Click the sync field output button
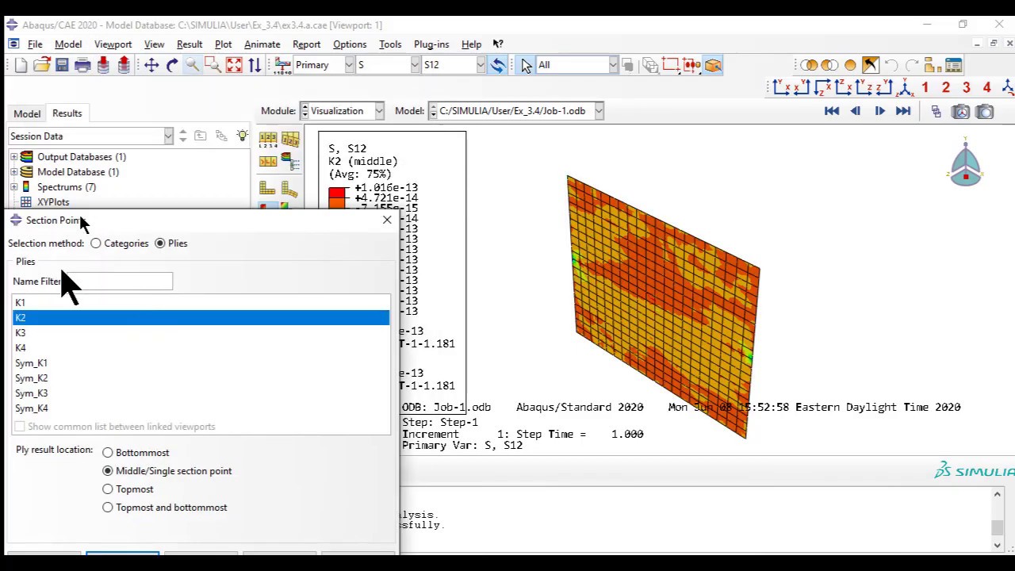The width and height of the screenshot is (1015, 571). point(498,65)
